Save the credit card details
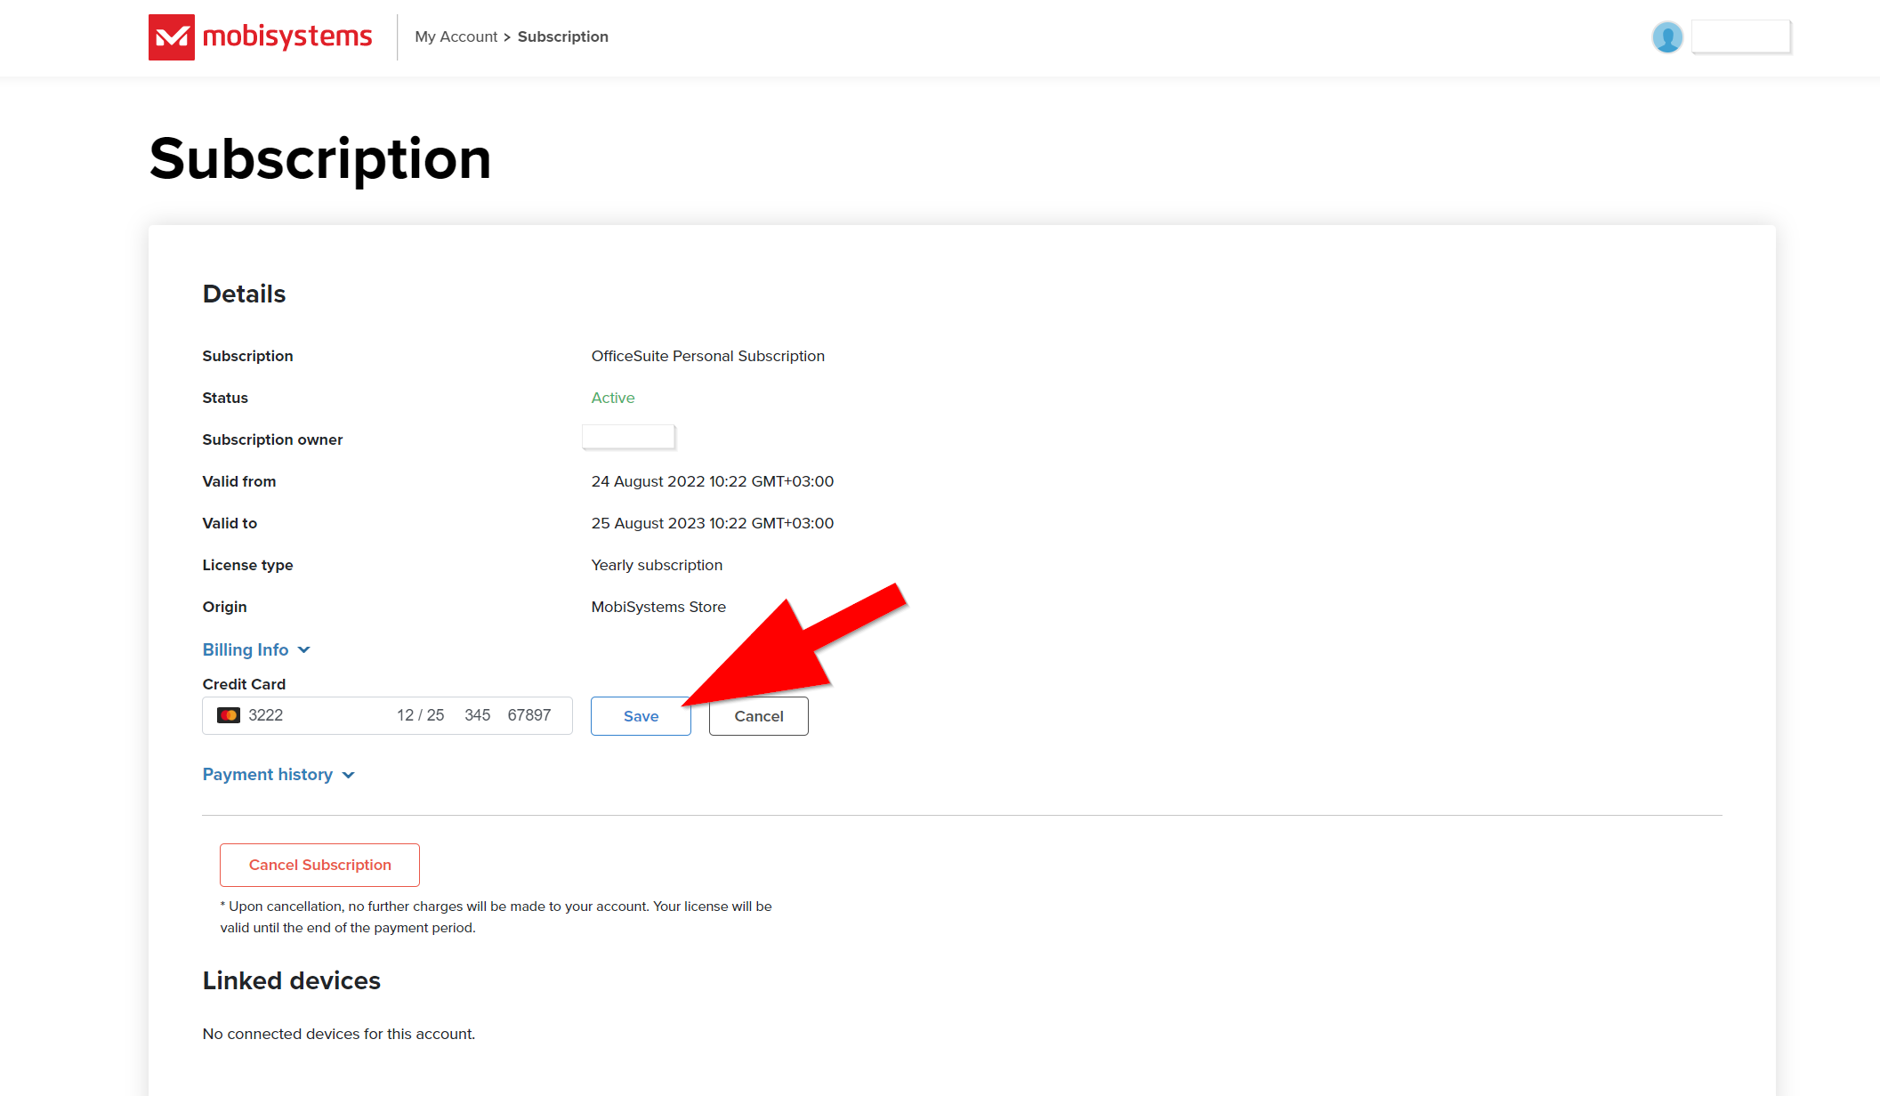 [641, 716]
